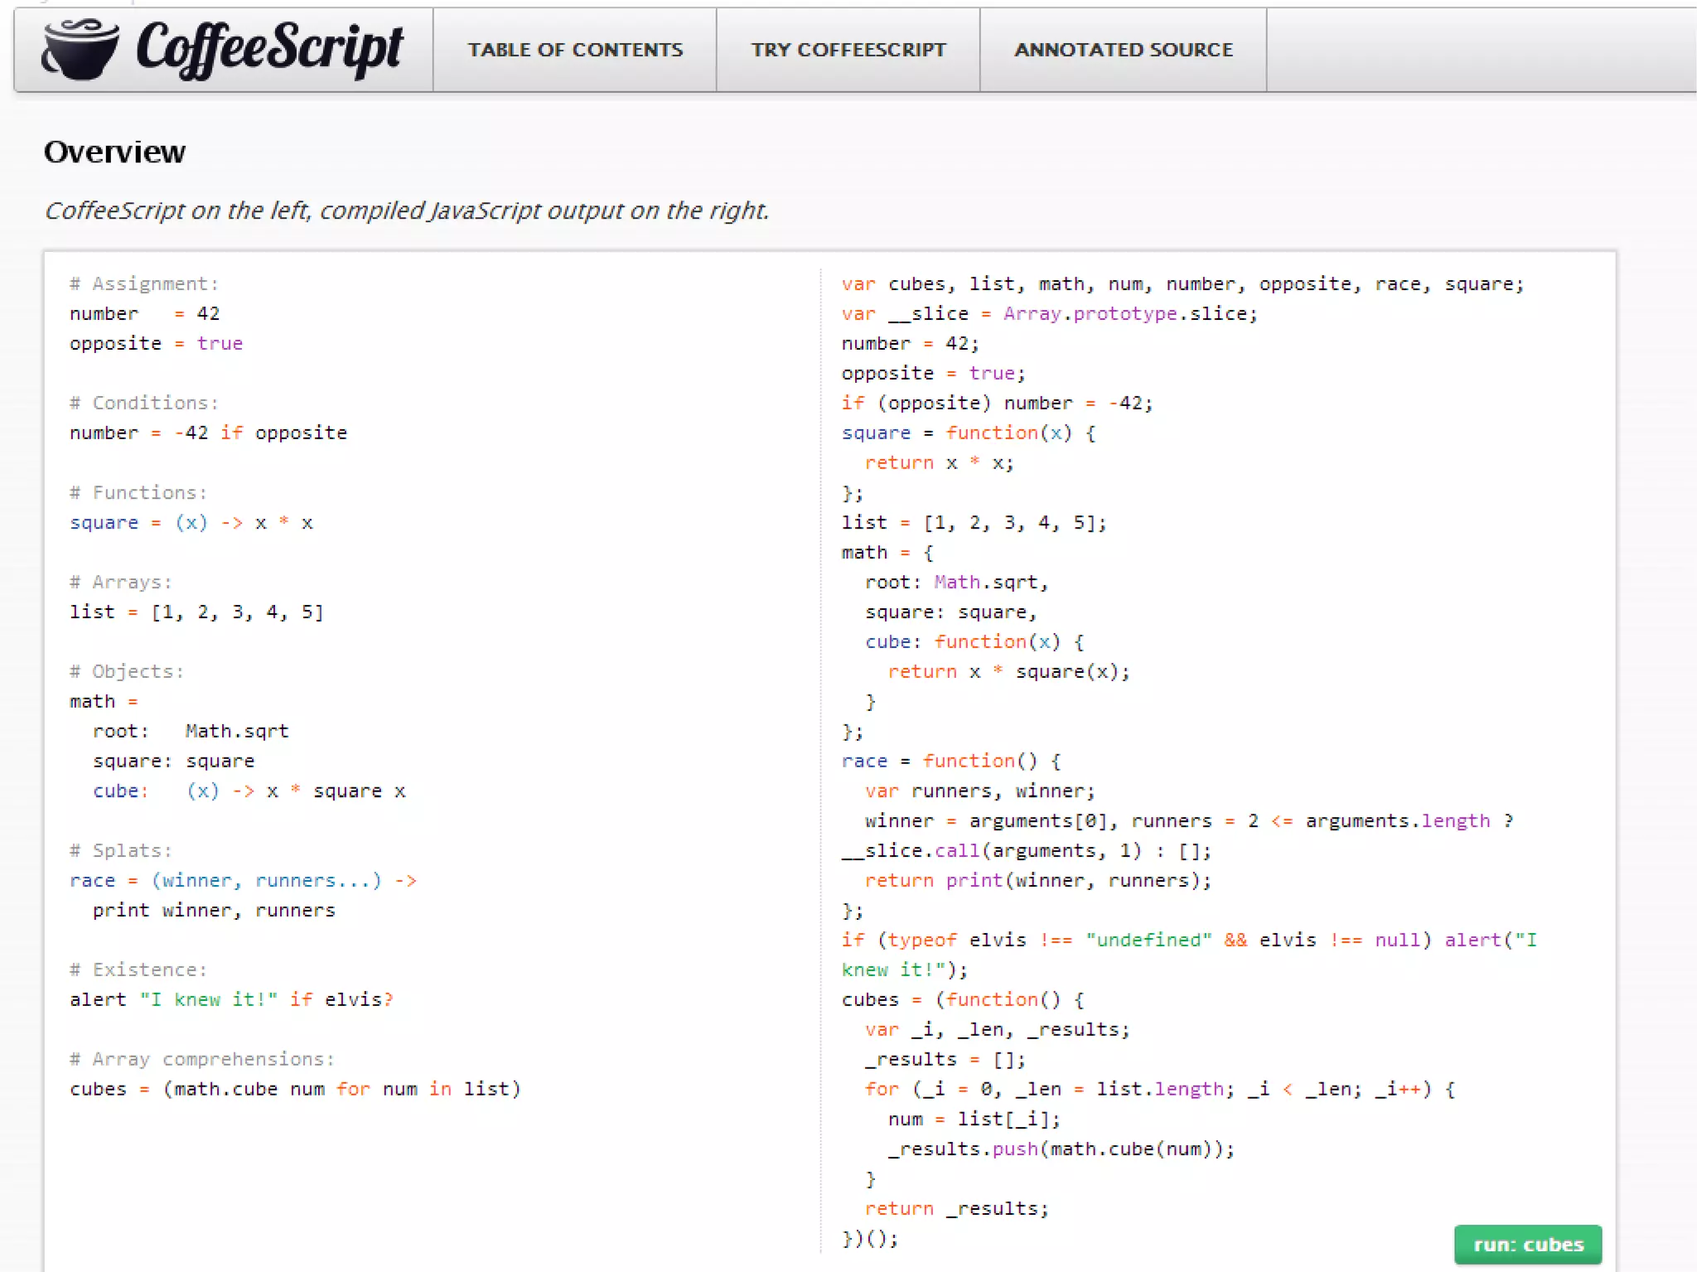1697x1272 pixels.
Task: Click 'number = -42 if opposite' in CoffeeScript code
Action: coord(208,433)
